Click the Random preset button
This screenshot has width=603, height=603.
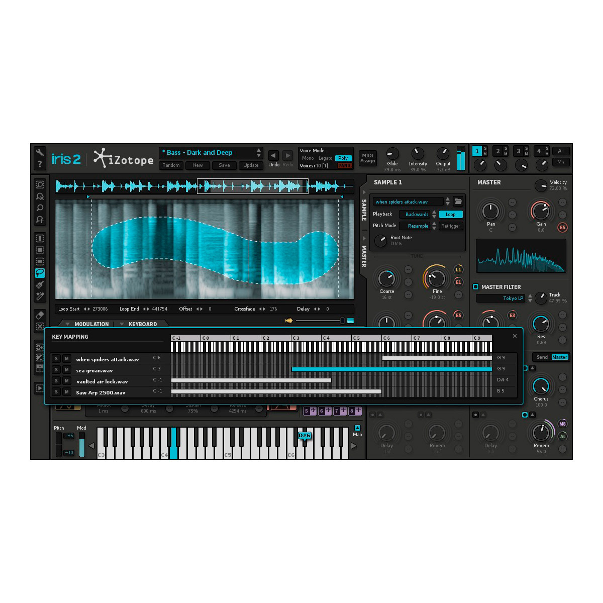point(171,165)
